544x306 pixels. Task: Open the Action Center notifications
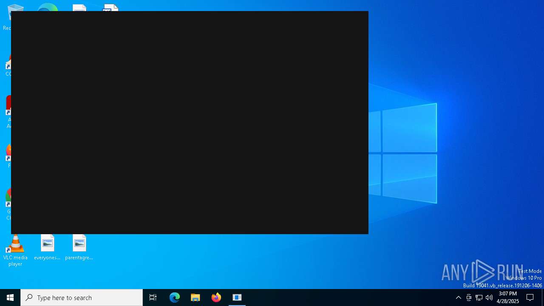(530, 297)
